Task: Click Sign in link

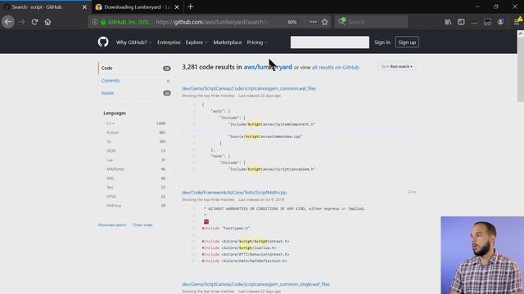Action: pyautogui.click(x=382, y=42)
